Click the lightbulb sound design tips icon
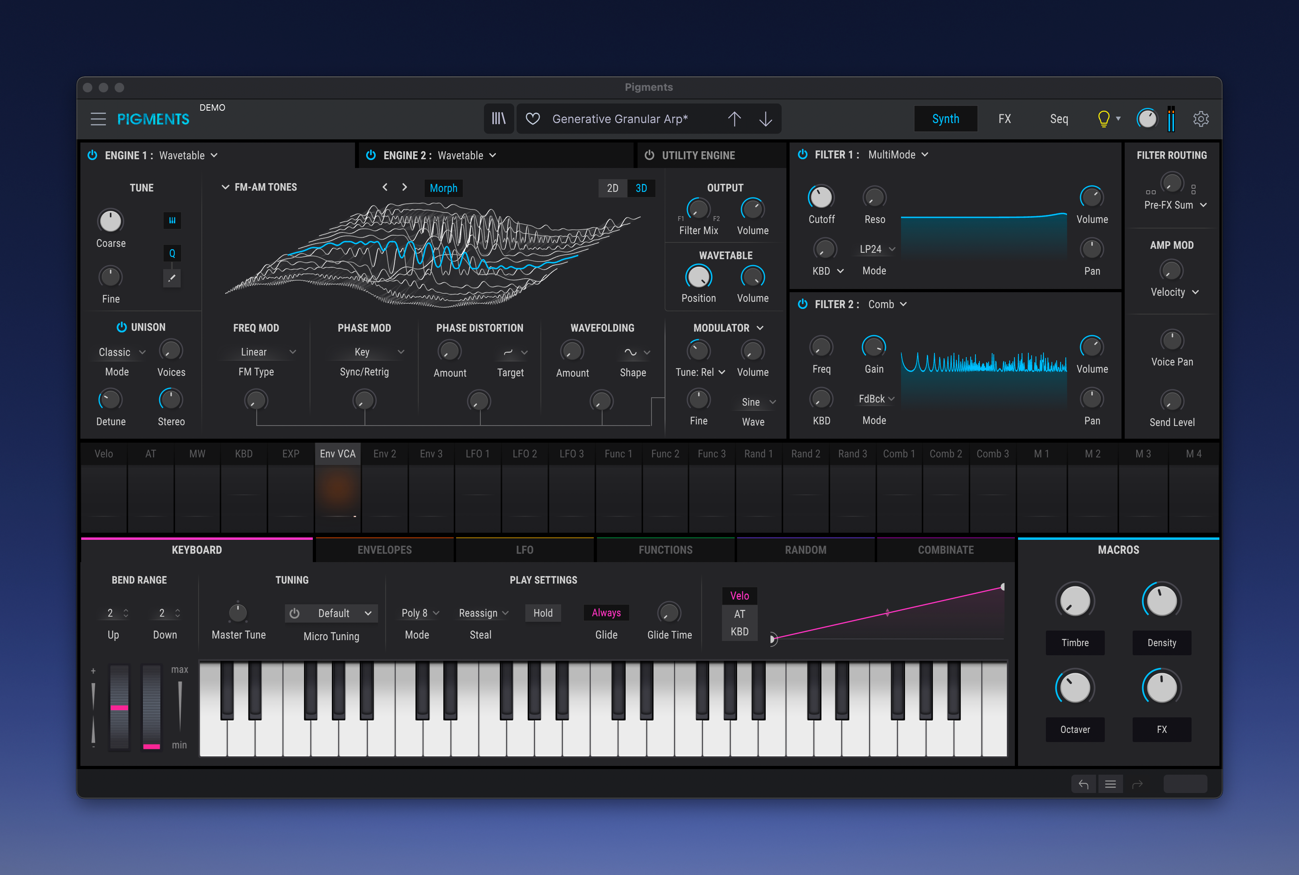 (1103, 119)
